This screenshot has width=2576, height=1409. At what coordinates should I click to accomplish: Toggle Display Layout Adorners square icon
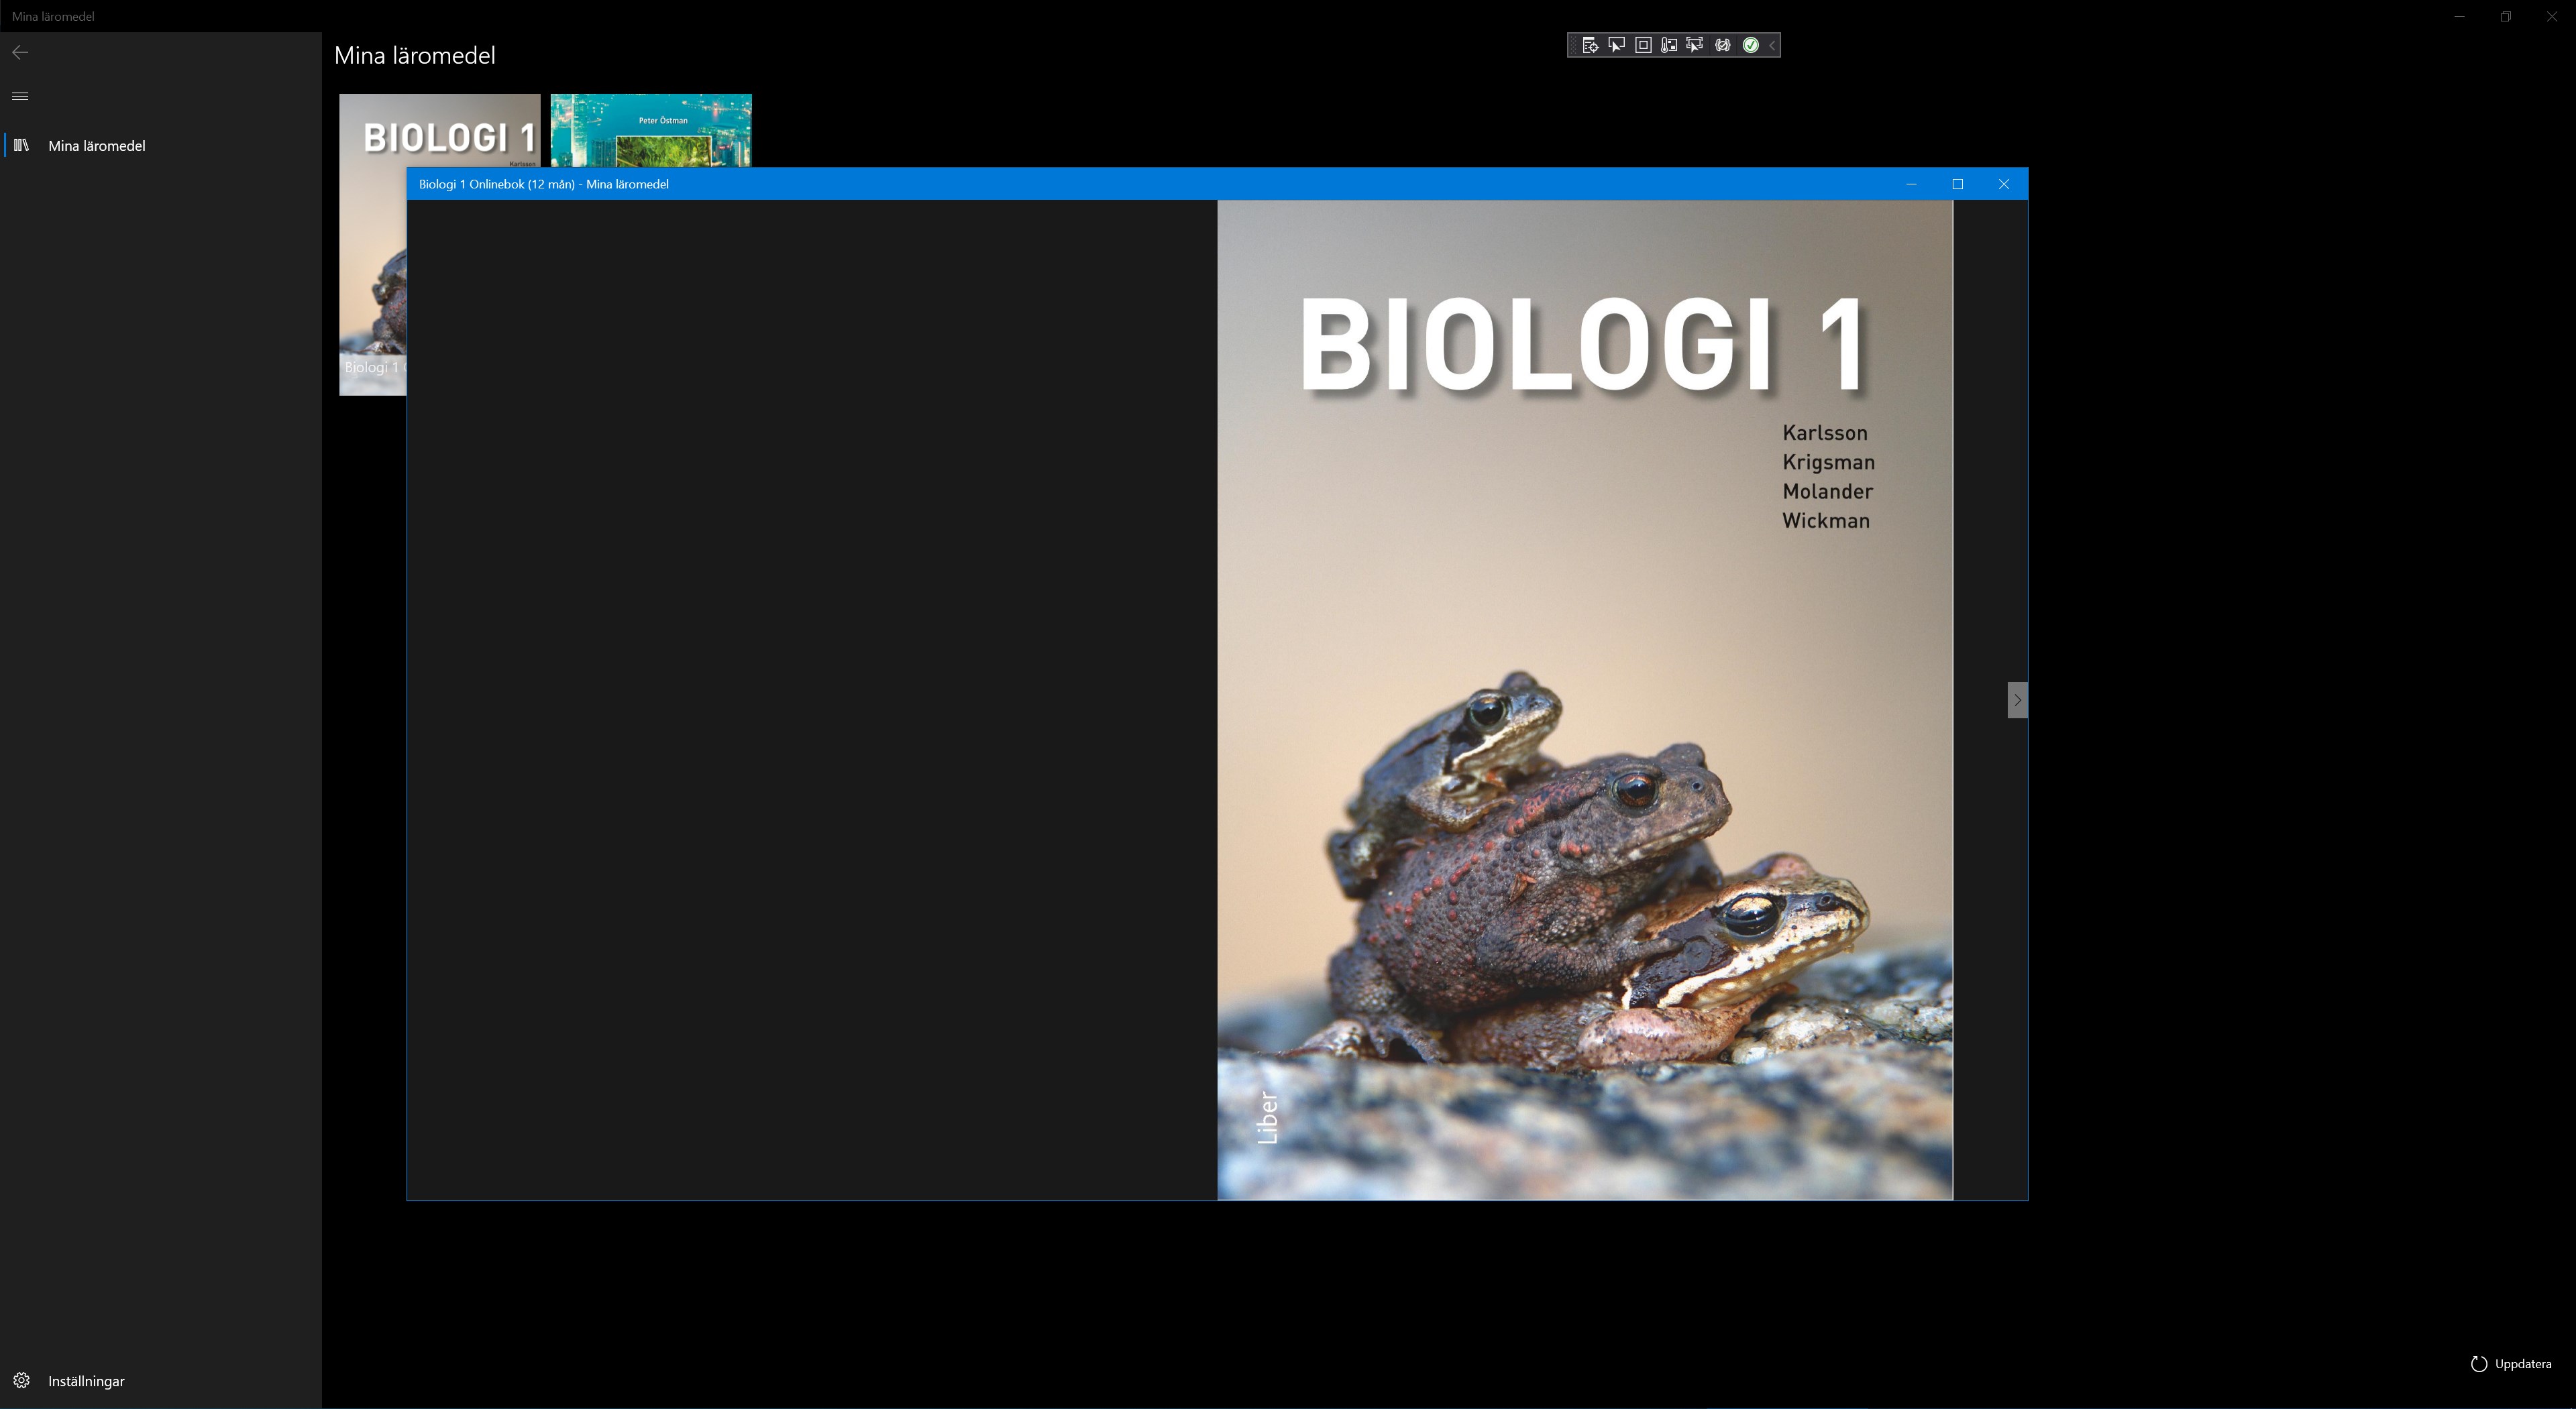(x=1643, y=45)
